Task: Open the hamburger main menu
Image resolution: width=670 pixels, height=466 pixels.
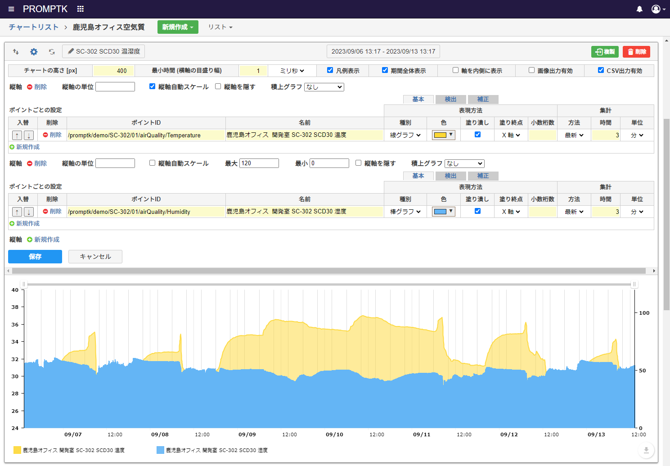Action: [x=11, y=9]
